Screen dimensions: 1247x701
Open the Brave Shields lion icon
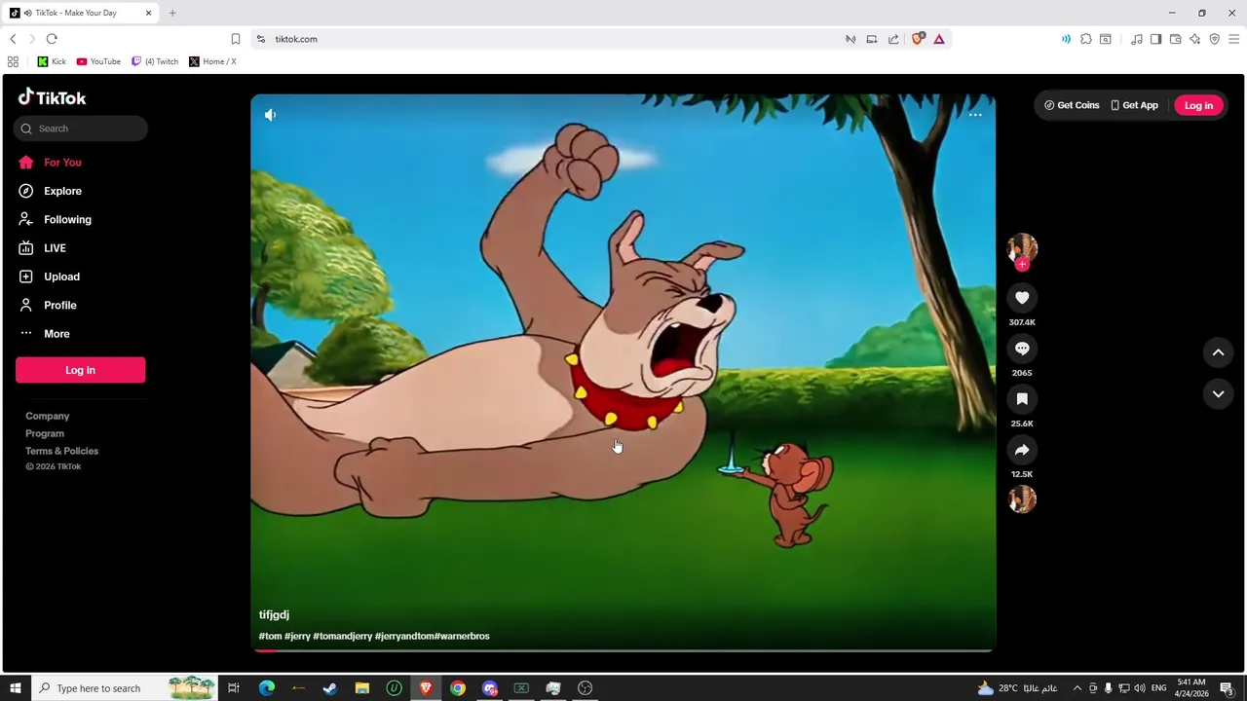tap(917, 39)
